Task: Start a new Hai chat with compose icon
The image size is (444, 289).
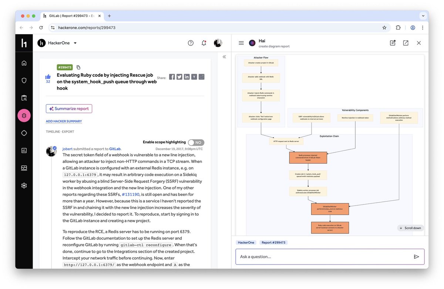Action: [393, 43]
